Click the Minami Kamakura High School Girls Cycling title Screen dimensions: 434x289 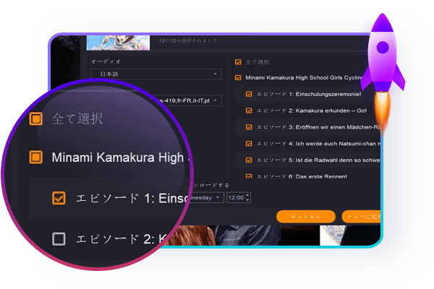tap(304, 77)
